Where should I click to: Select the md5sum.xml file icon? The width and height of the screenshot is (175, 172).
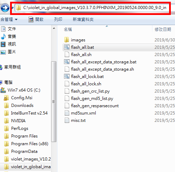(x=67, y=113)
